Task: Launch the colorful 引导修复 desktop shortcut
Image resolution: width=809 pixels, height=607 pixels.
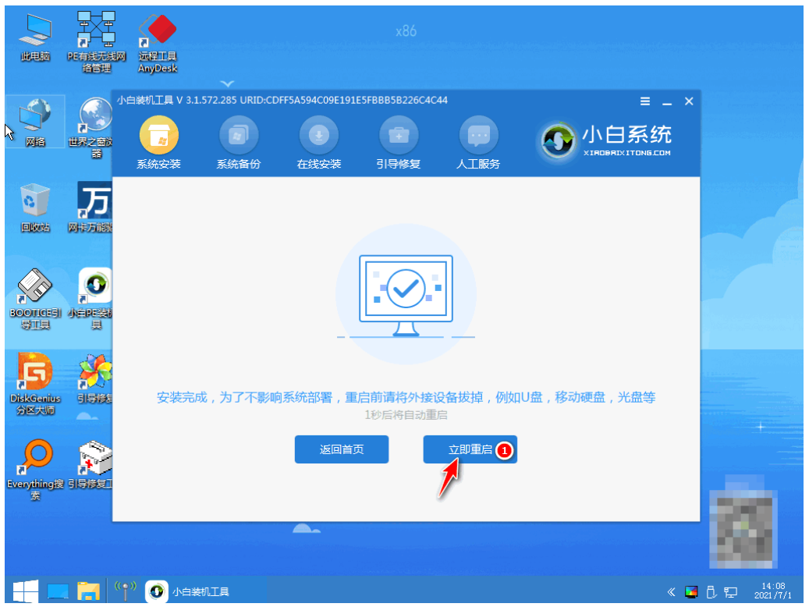Action: tap(94, 378)
